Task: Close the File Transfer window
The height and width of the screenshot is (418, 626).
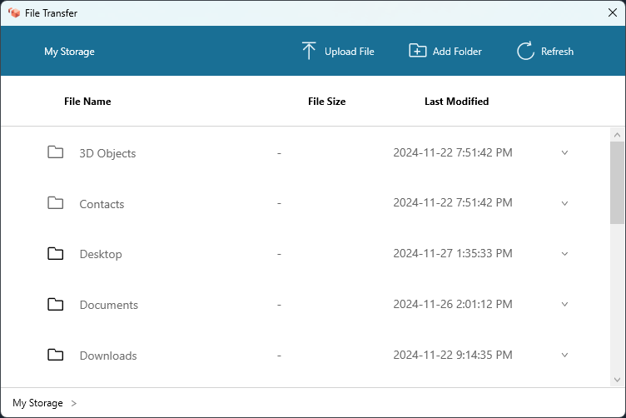Action: coord(613,12)
